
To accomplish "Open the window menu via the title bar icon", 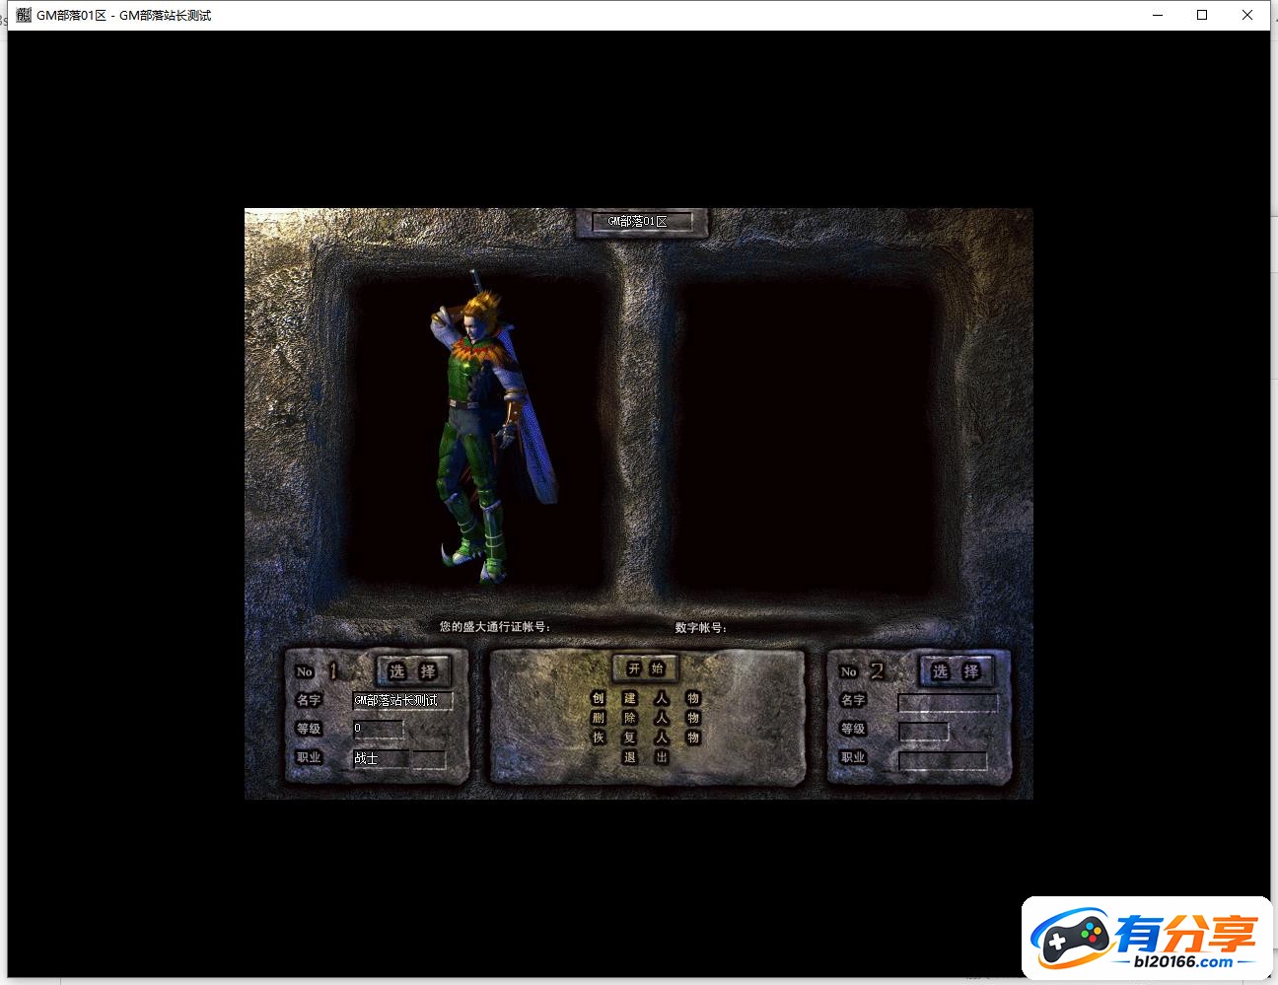I will pos(24,15).
